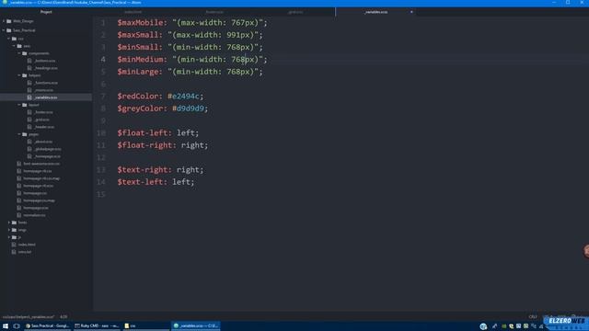Screen dimensions: 589x331
Task: Click the $maxMobile variable on line 1
Action: 140,23
